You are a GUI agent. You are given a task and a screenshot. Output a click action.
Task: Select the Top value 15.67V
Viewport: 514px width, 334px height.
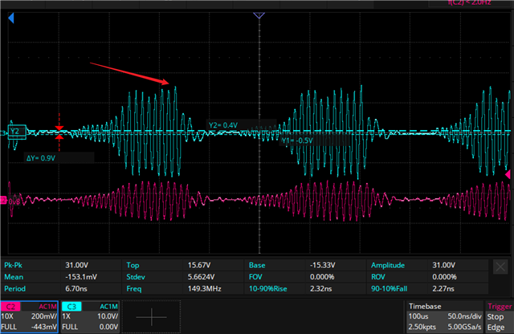tap(199, 265)
